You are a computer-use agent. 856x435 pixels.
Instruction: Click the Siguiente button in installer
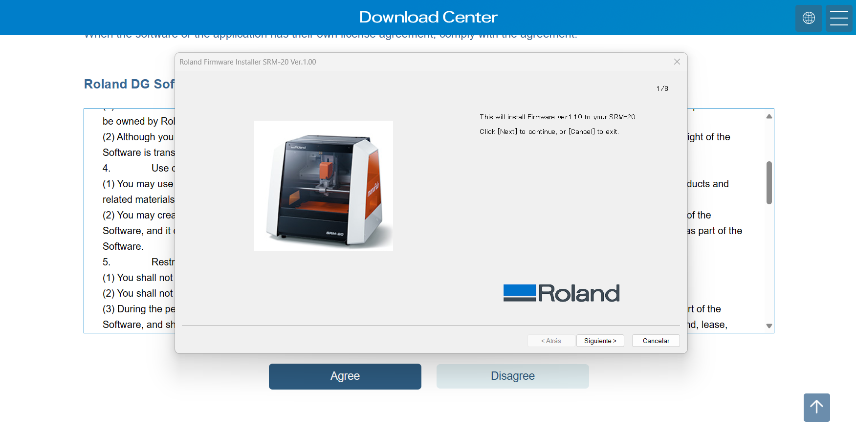600,341
